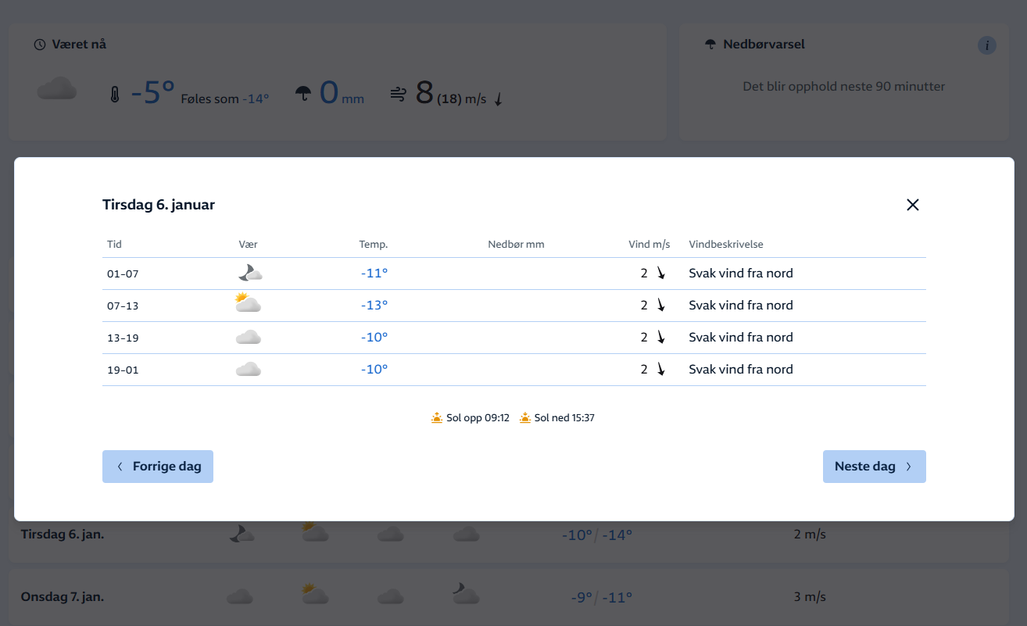Go back to Forrige dag
The width and height of the screenshot is (1027, 626).
point(158,467)
